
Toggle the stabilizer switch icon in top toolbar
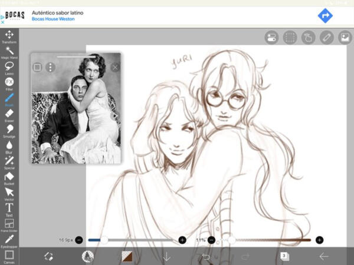[x=271, y=38]
